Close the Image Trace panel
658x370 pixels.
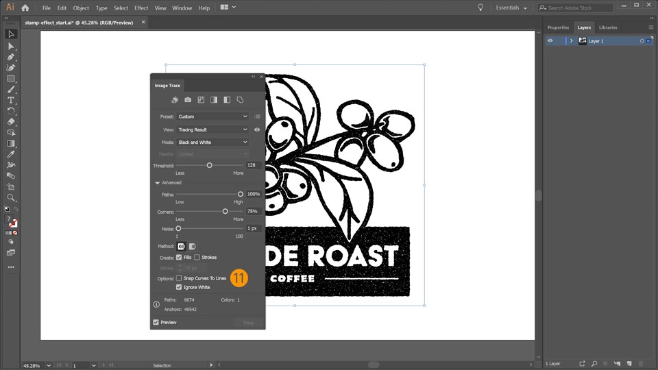pyautogui.click(x=261, y=76)
